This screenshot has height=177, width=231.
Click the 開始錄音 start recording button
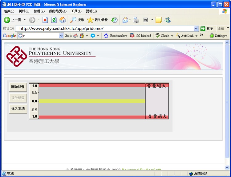click(18, 87)
